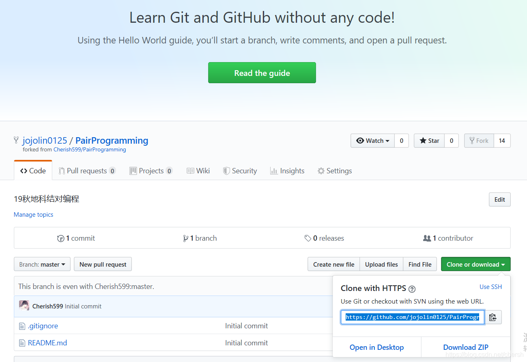Image resolution: width=527 pixels, height=362 pixels.
Task: Click Find File
Action: [420, 264]
